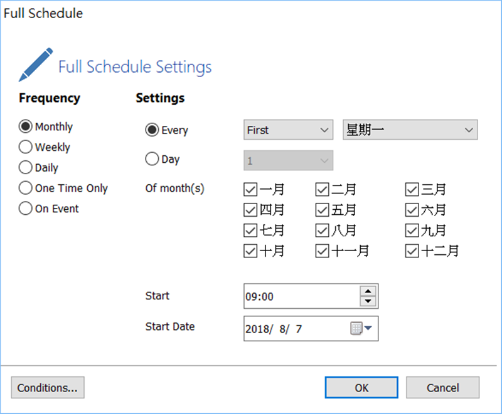Confirm the schedule with OK
This screenshot has width=502, height=414.
361,388
